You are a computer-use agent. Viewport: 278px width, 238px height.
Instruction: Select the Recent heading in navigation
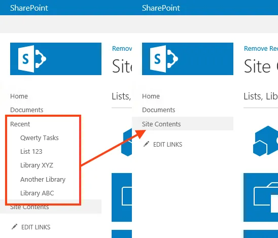20,124
